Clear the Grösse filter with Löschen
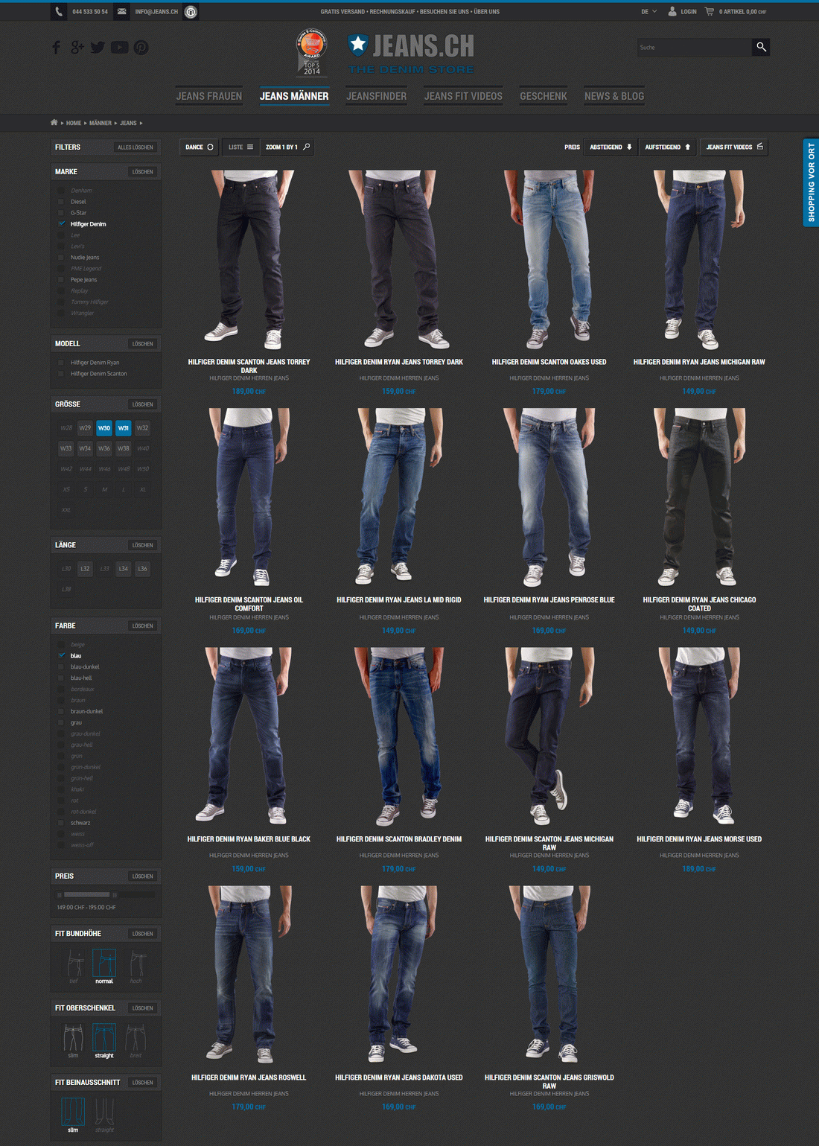The image size is (819, 1146). click(x=143, y=404)
